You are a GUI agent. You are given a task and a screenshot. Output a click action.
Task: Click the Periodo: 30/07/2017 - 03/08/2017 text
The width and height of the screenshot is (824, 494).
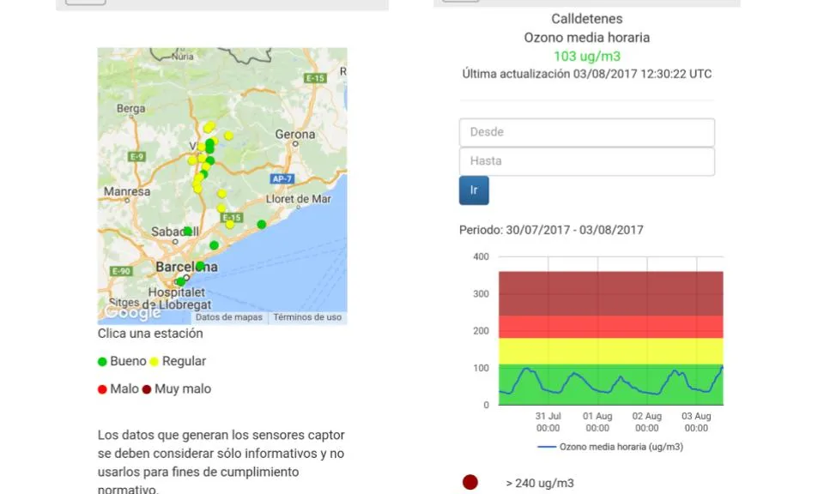click(551, 230)
